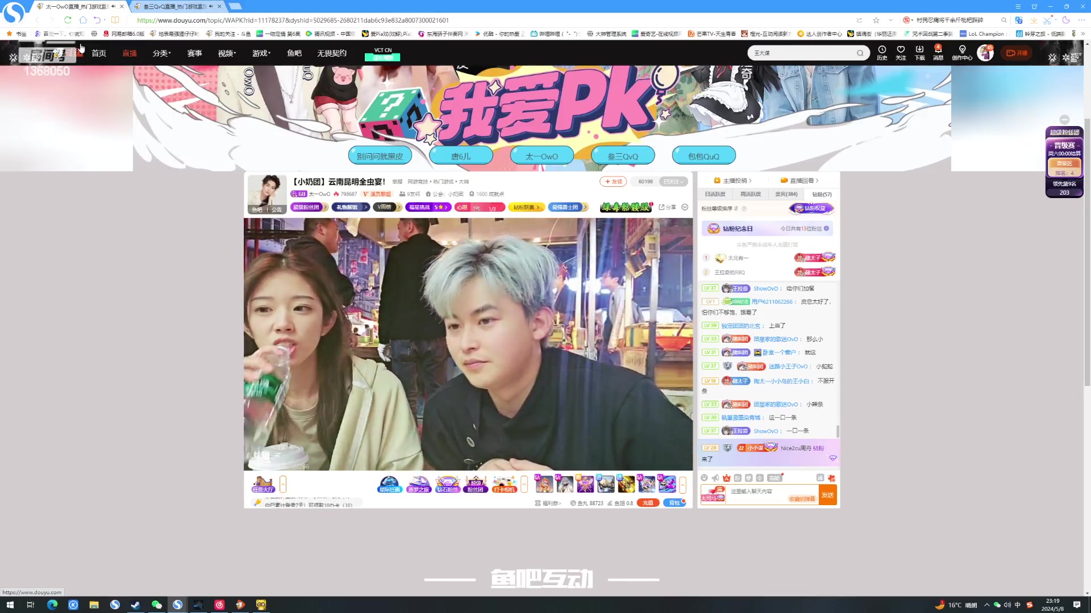Click browser refresh icon

pos(68,20)
